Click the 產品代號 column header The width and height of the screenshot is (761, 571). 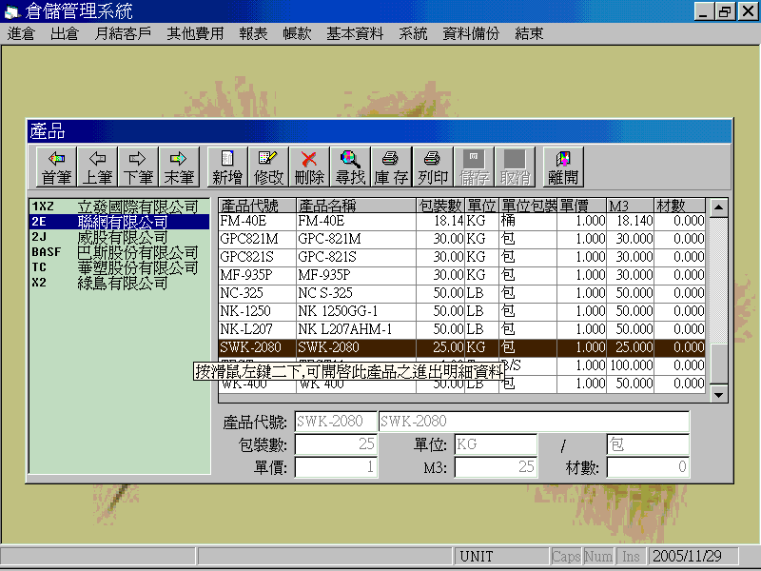pos(257,206)
